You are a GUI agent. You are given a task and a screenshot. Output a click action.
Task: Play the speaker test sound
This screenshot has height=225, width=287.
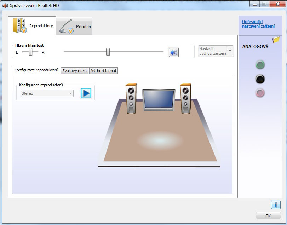(86, 93)
